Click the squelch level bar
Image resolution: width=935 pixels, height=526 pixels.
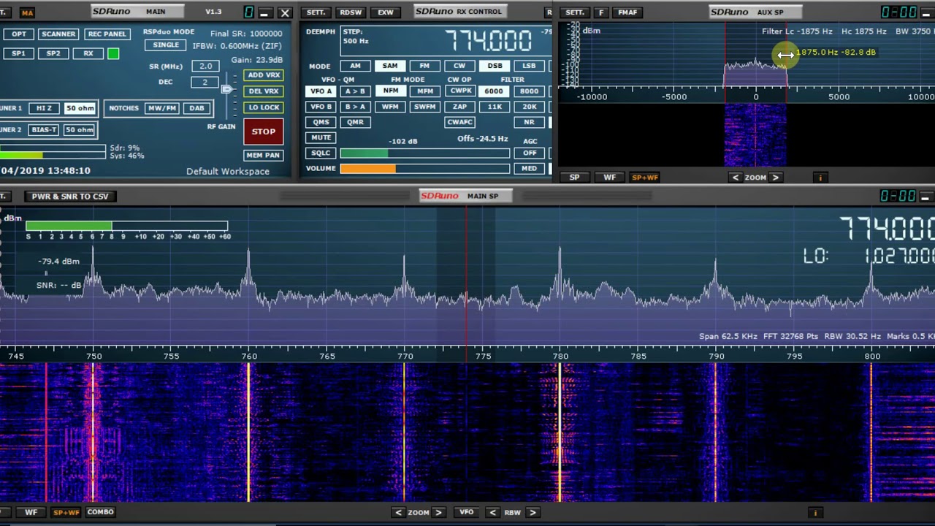pos(424,153)
